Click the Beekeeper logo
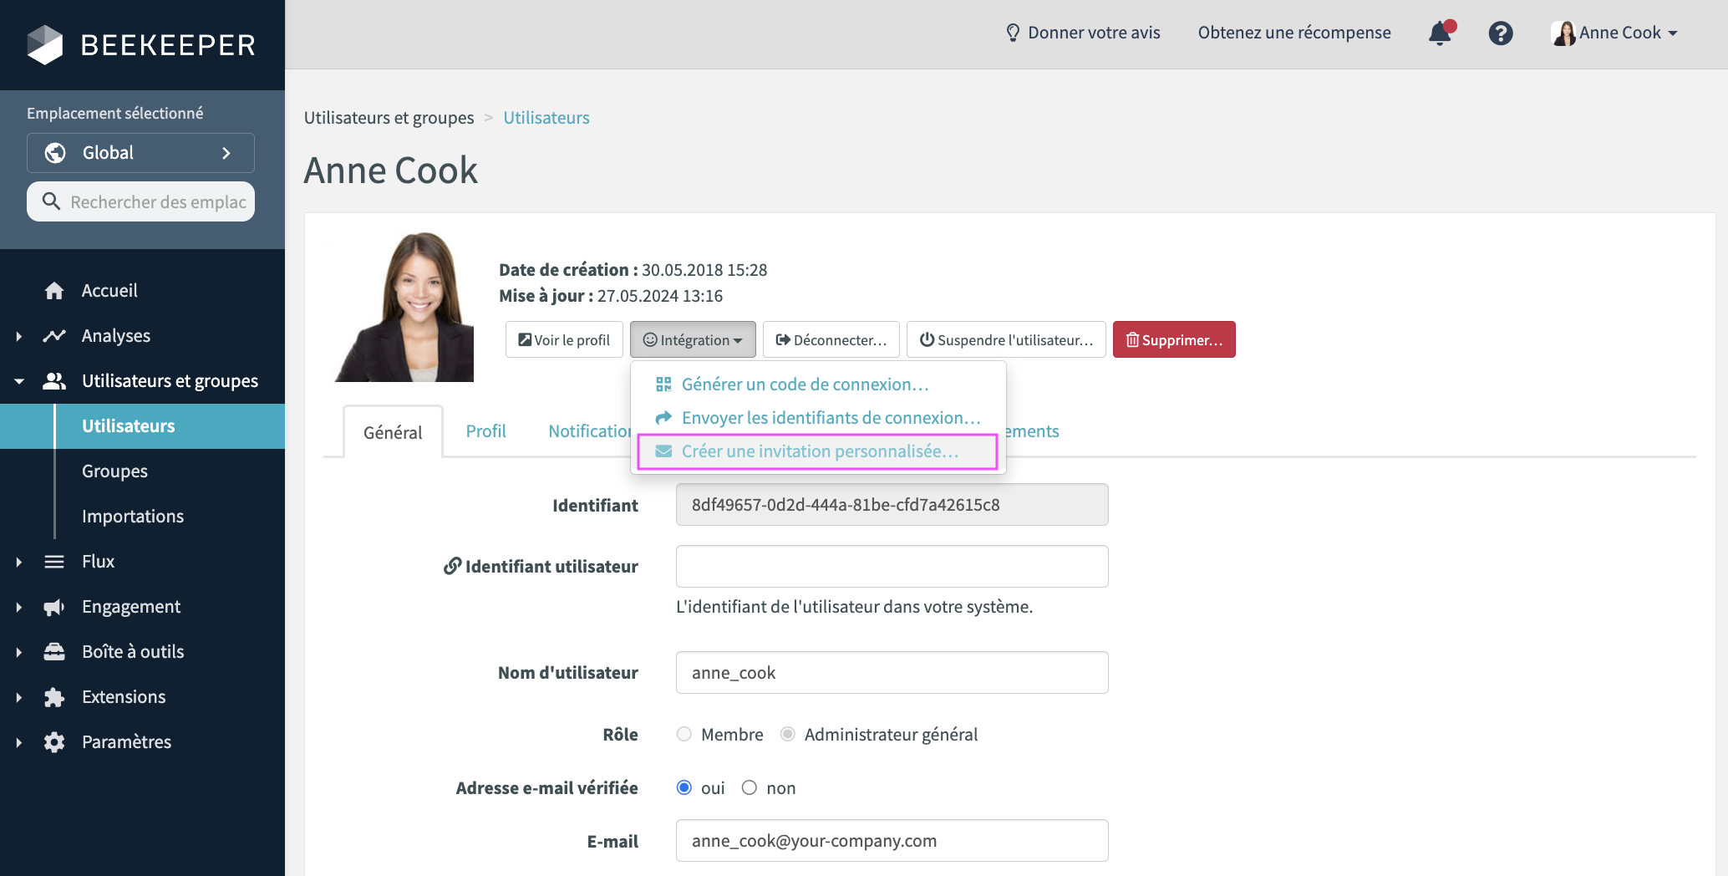Viewport: 1728px width, 876px height. click(x=141, y=44)
